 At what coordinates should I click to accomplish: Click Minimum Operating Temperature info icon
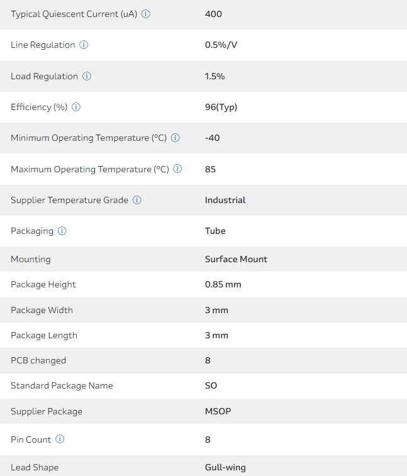[x=176, y=138]
